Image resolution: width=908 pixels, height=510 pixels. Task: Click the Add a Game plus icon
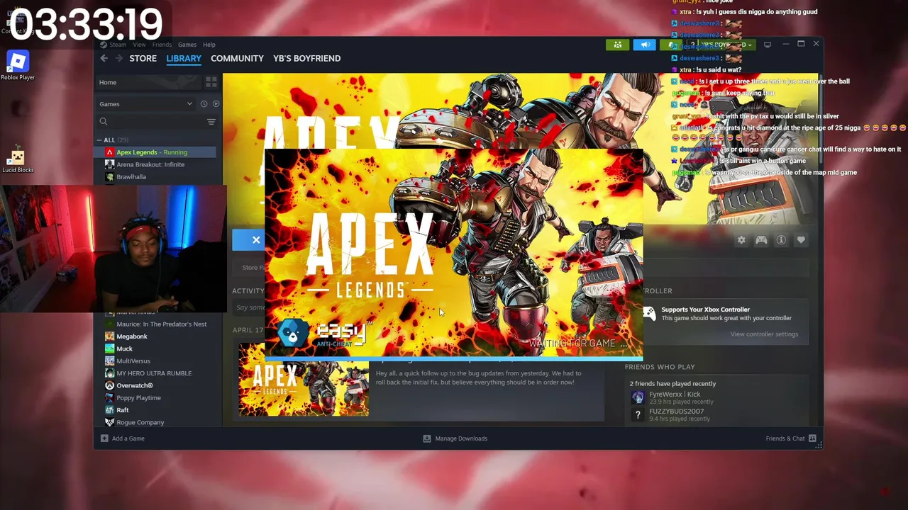(x=104, y=438)
